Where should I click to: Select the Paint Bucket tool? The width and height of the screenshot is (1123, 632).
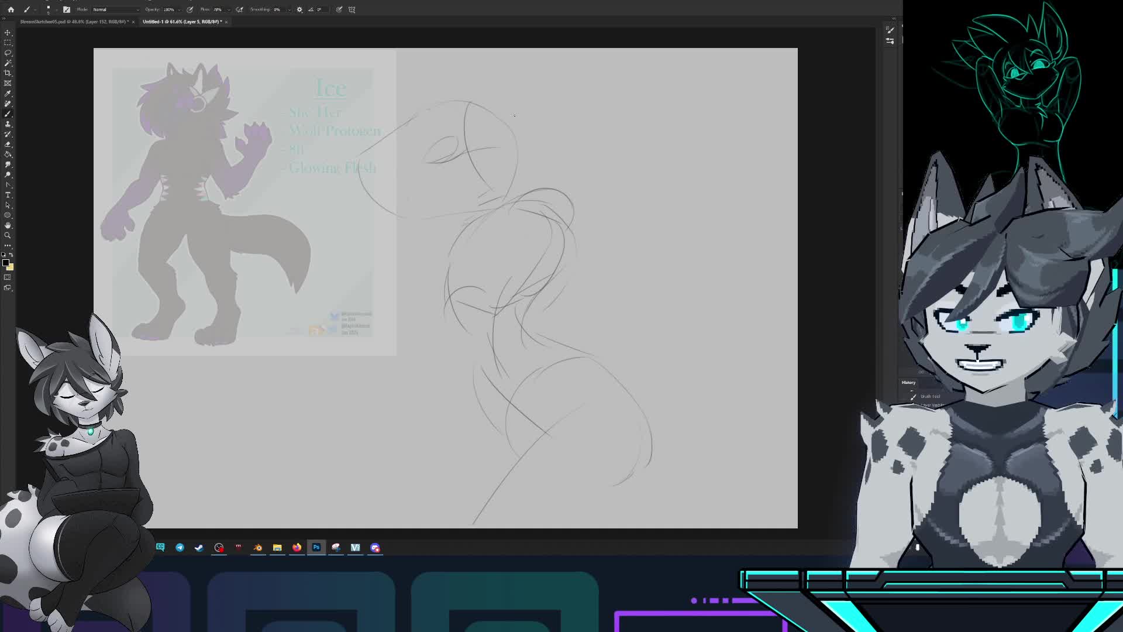8,154
